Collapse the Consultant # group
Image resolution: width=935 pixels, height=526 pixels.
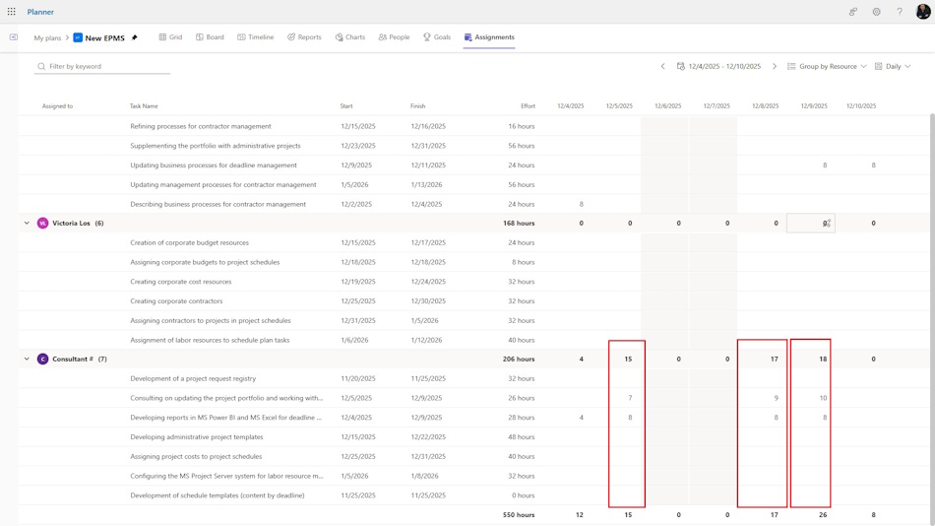click(27, 359)
